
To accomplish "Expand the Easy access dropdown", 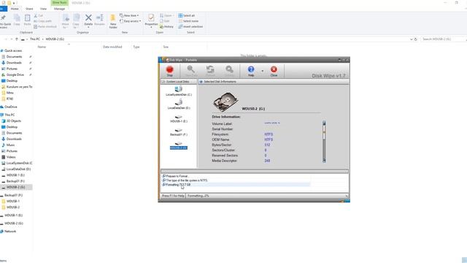I will click(130, 21).
